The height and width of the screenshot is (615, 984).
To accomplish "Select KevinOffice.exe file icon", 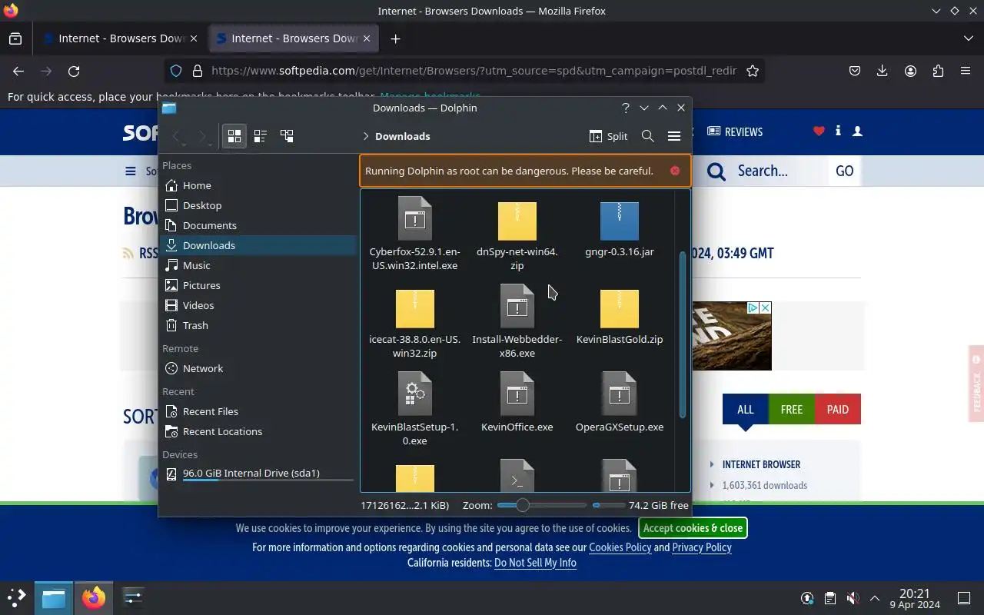I will click(517, 394).
